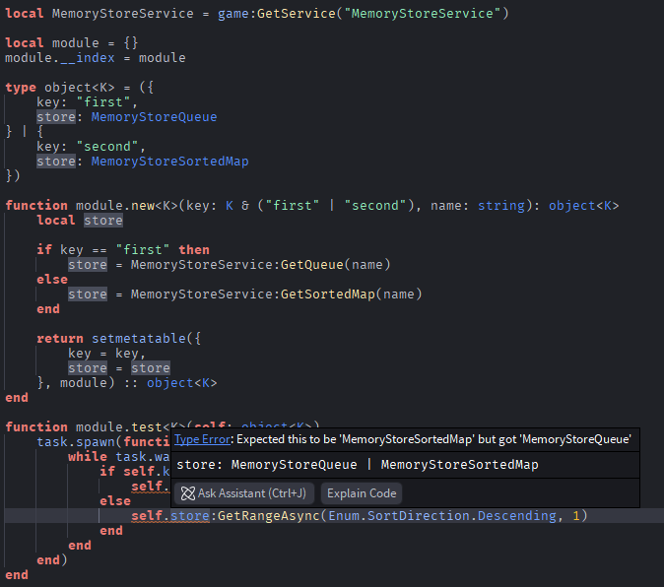This screenshot has width=664, height=587.
Task: Click module.__index assignment line
Action: [96, 58]
